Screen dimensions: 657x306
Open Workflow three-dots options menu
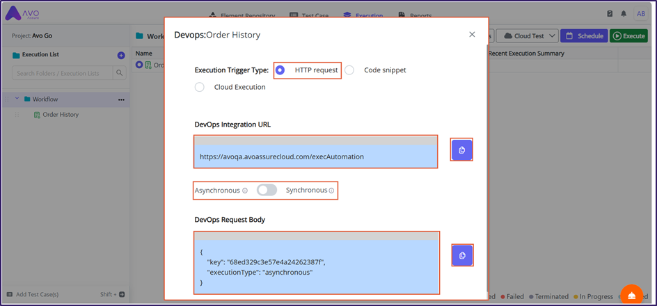click(122, 99)
